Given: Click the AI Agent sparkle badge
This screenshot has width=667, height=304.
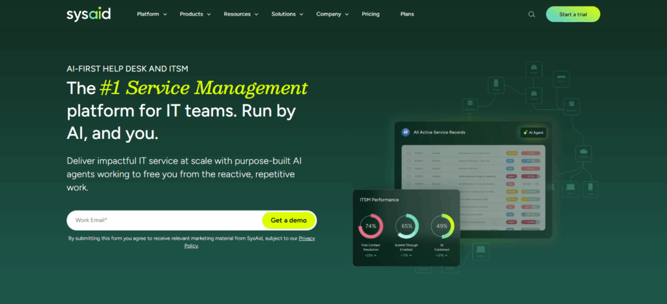Looking at the screenshot, I should click(533, 133).
